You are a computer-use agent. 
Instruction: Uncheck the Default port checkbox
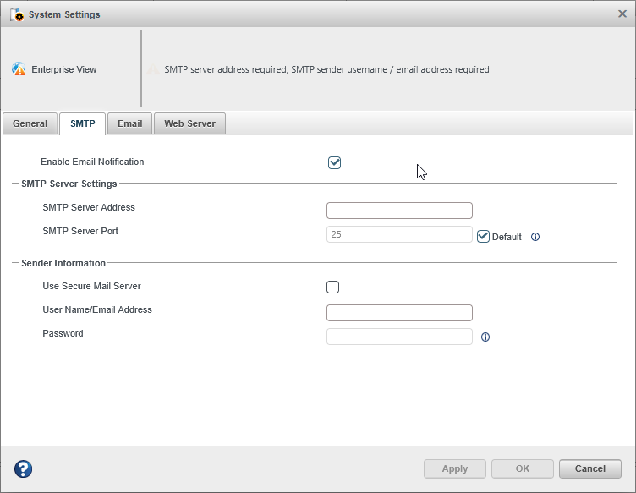484,237
